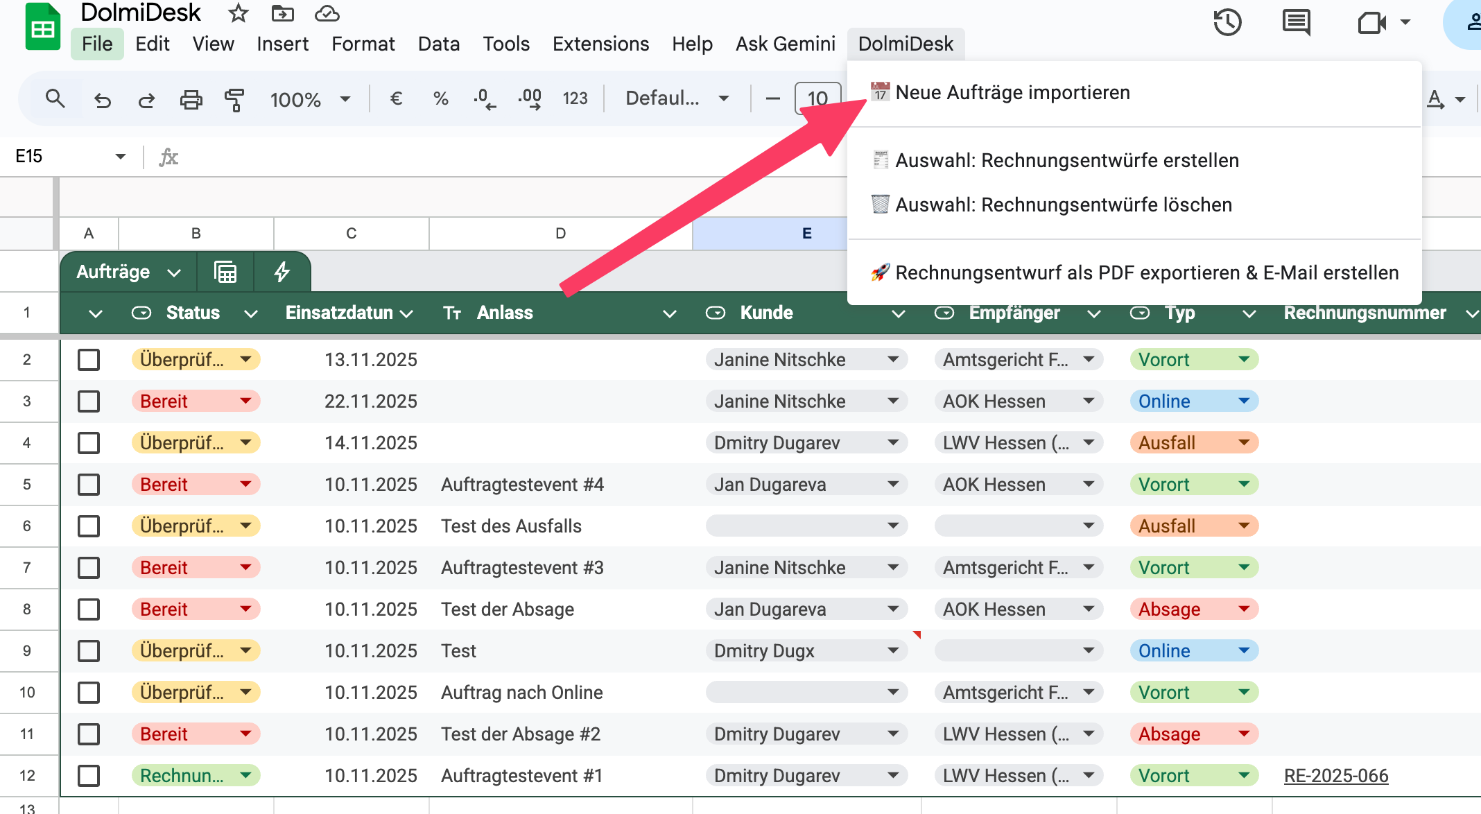Choose Auswahl: Rechnungsentwürfe löschen

pyautogui.click(x=1063, y=205)
